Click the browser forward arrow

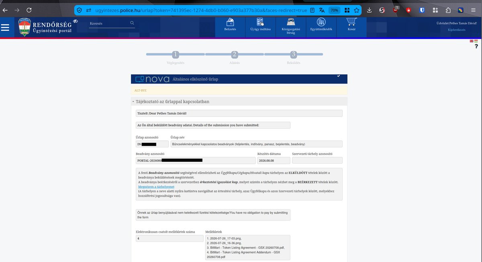pyautogui.click(x=17, y=10)
